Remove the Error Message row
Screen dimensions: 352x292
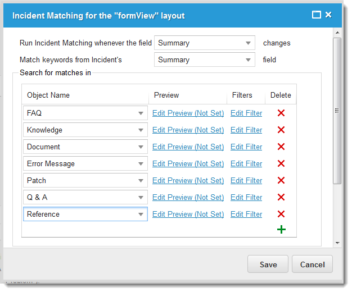point(281,163)
